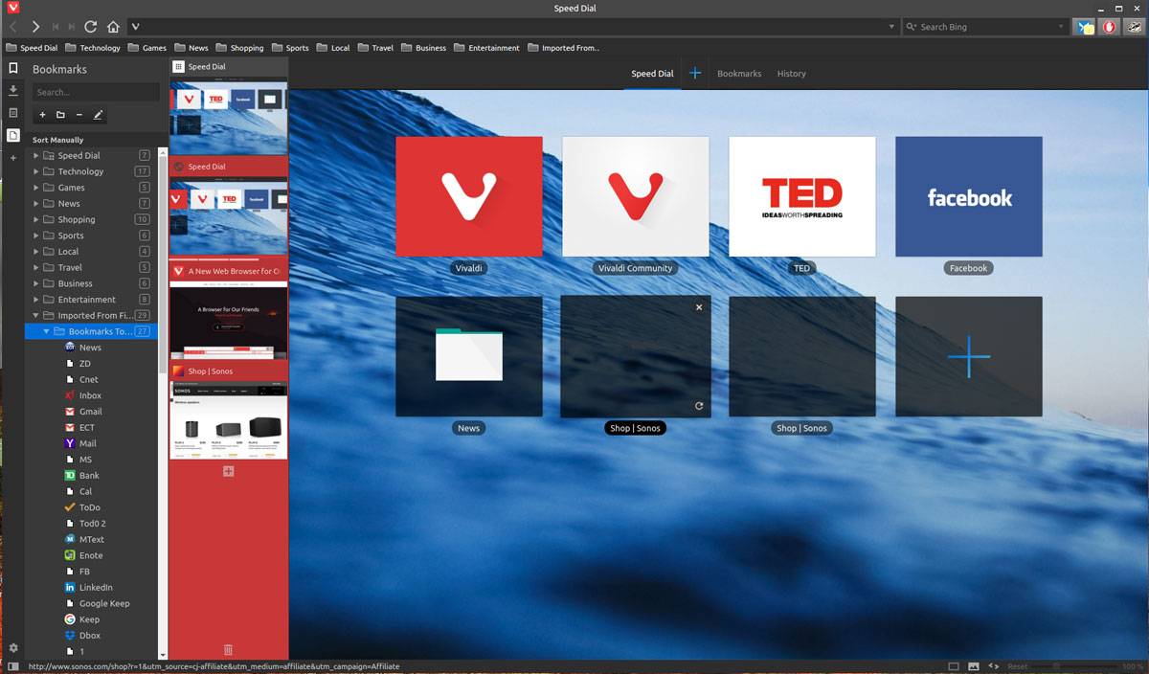Open the News folder speed dial
1149x674 pixels.
click(x=469, y=356)
